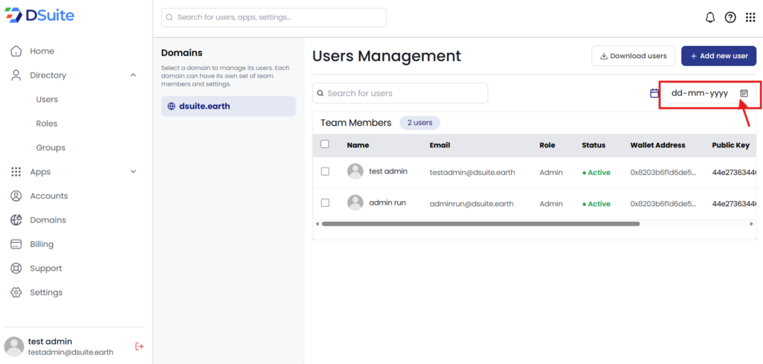This screenshot has width=763, height=364.
Task: Click admin run row avatar
Action: click(x=355, y=202)
